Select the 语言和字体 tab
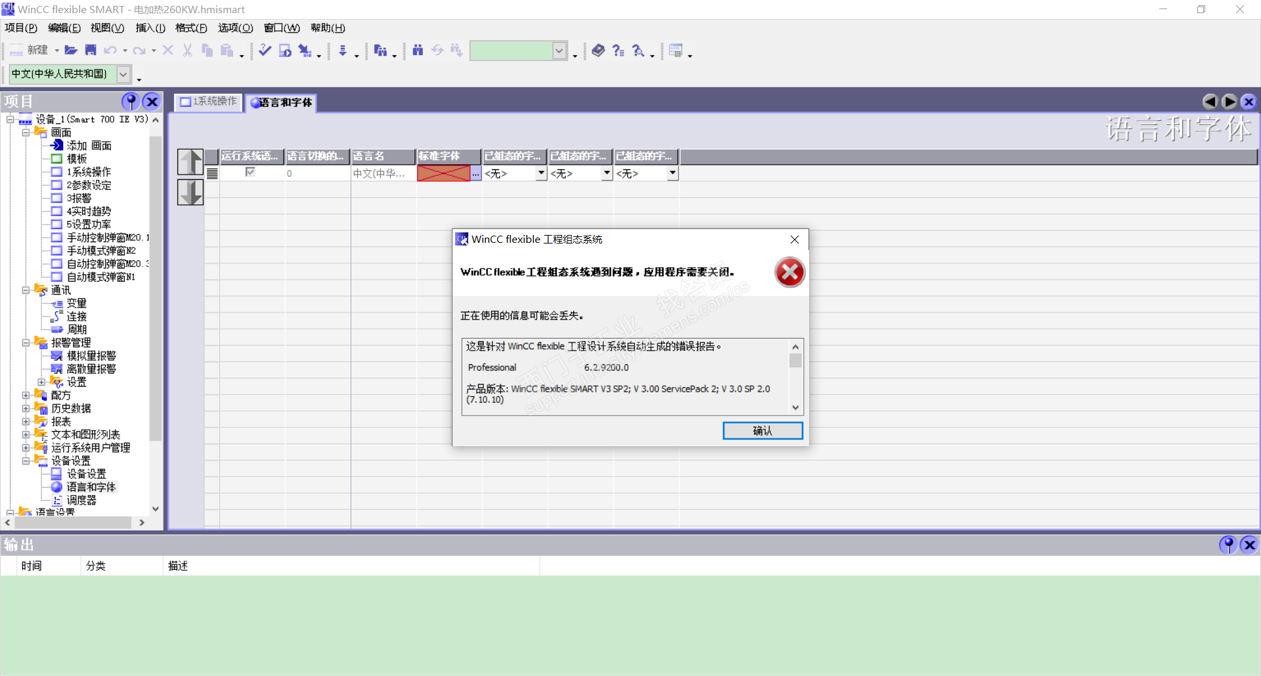Image resolution: width=1261 pixels, height=676 pixels. click(281, 102)
